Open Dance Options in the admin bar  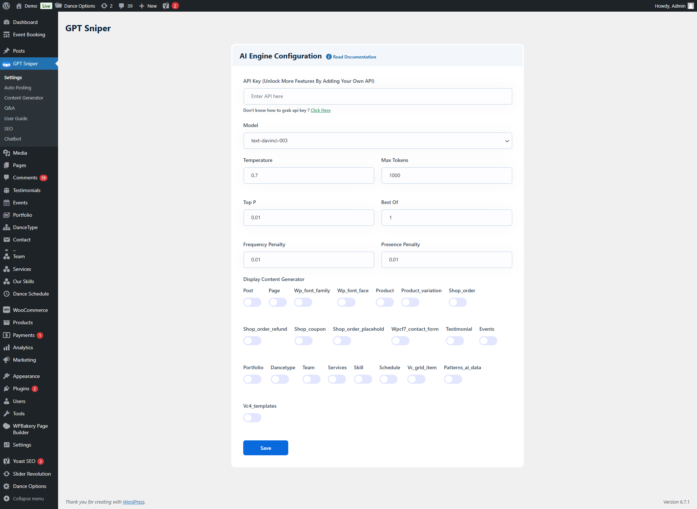click(75, 6)
